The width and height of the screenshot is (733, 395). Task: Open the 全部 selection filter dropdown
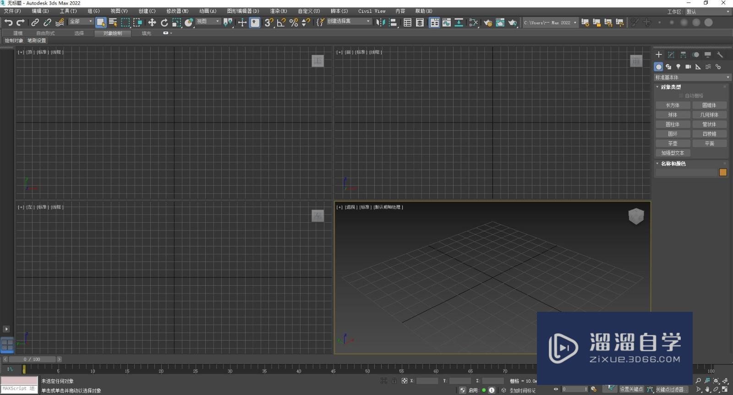(81, 21)
